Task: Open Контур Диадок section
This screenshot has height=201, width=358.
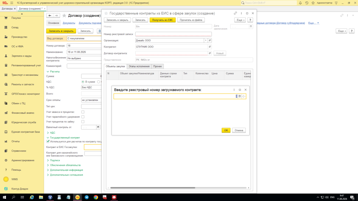Action: coord(20,189)
